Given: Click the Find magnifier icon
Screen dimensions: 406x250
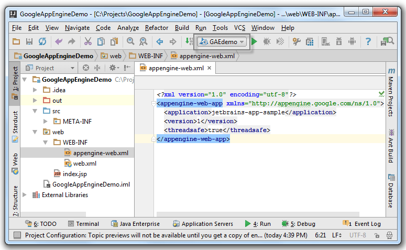Looking at the screenshot, I should tap(130, 41).
